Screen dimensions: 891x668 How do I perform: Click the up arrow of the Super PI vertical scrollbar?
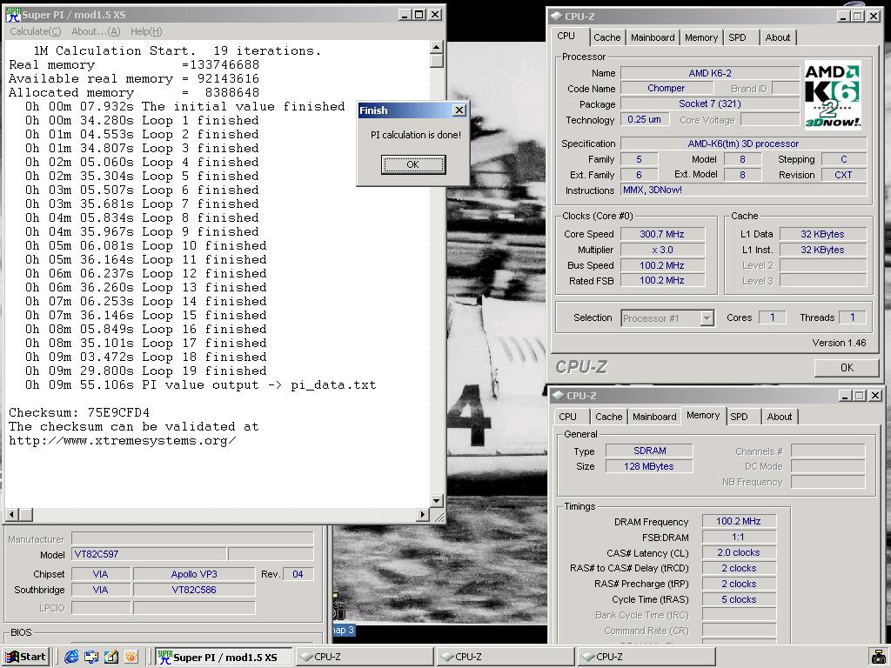437,47
